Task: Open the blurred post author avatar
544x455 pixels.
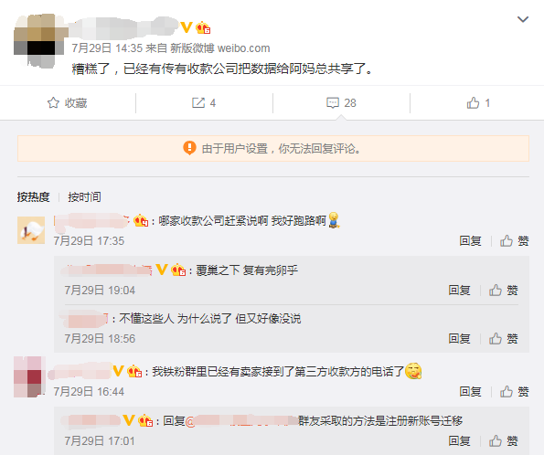Action: coord(38,40)
